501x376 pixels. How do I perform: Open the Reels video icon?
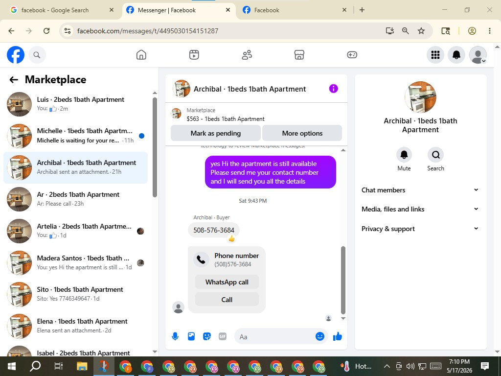point(194,55)
